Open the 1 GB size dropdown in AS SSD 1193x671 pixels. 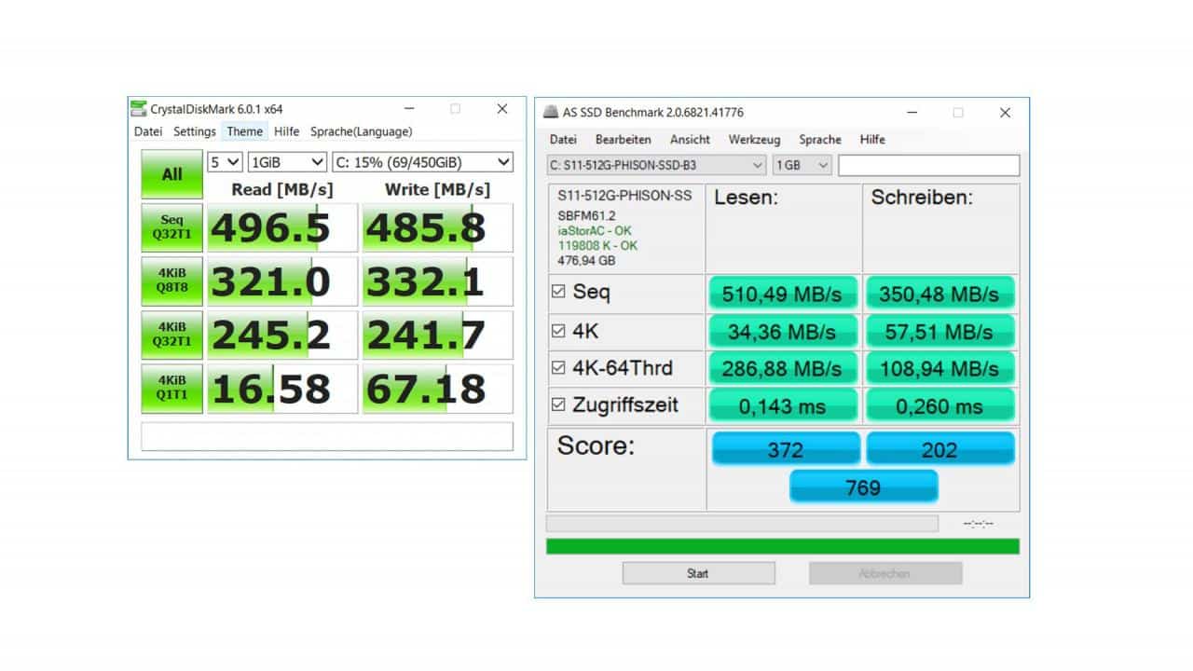799,164
